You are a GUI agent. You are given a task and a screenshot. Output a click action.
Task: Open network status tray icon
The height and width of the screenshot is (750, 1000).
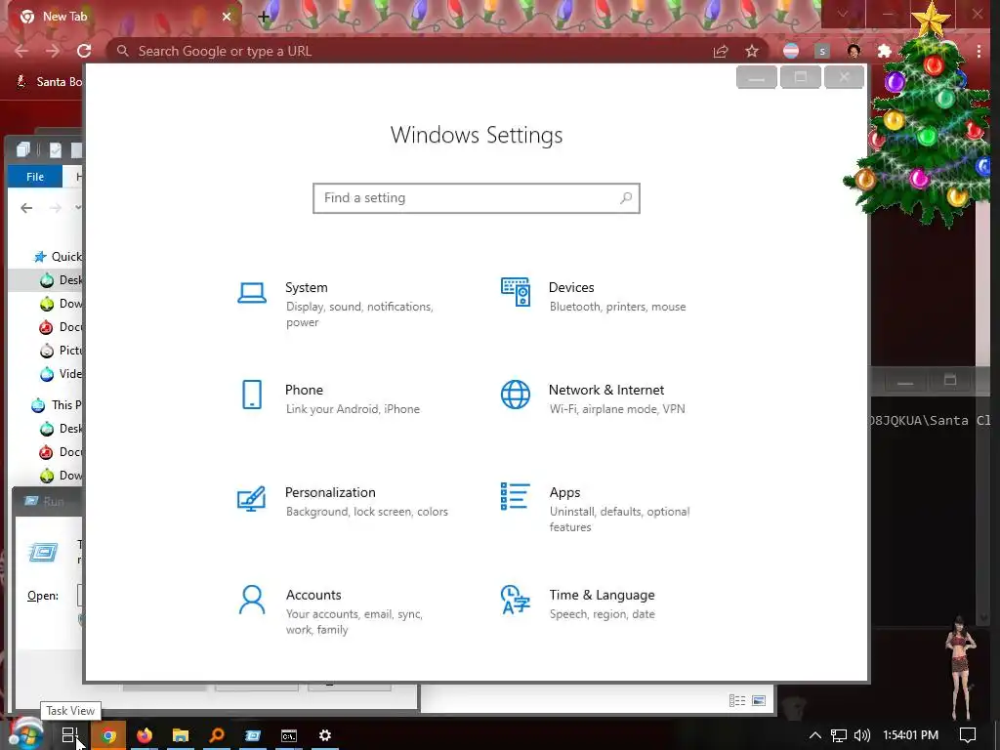(x=839, y=735)
